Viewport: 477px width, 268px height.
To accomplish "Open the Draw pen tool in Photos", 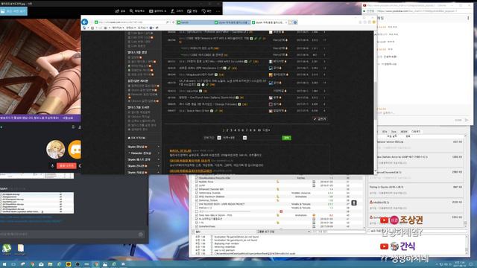I will (x=172, y=11).
